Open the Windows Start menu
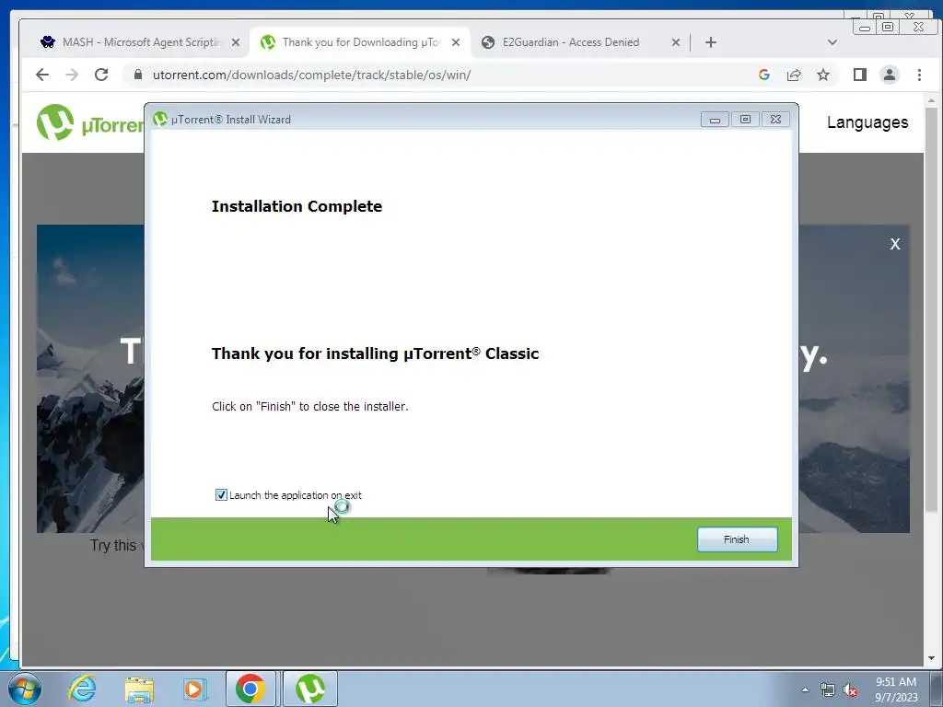This screenshot has width=943, height=707. [x=25, y=689]
